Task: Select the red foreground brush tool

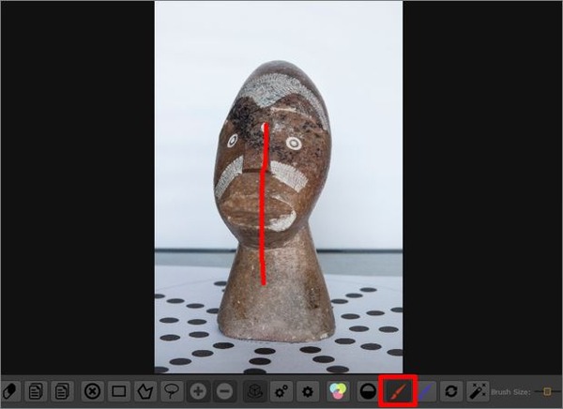Action: [398, 390]
